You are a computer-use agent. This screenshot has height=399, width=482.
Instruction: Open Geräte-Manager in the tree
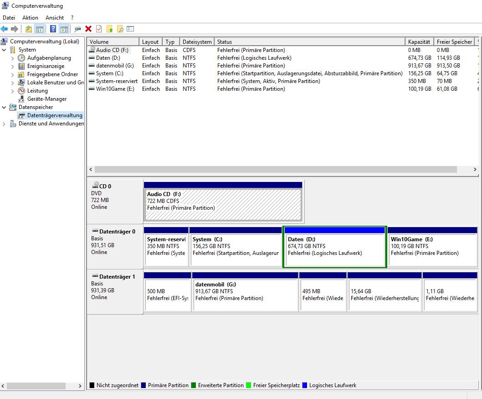[x=46, y=99]
